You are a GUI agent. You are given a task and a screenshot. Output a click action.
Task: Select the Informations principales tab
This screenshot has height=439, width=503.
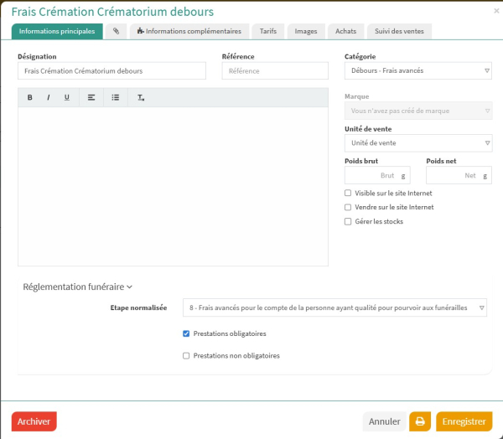pyautogui.click(x=57, y=32)
